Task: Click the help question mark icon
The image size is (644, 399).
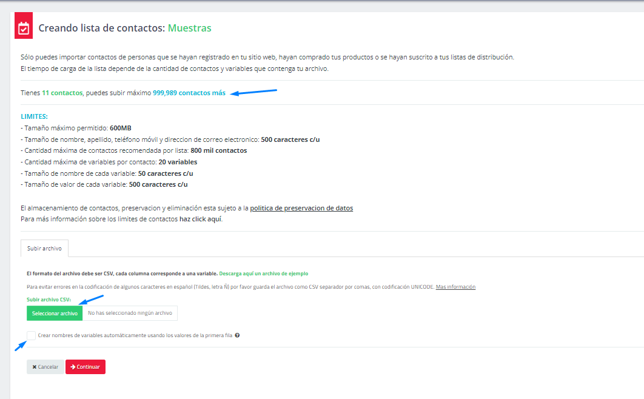Action: click(x=237, y=335)
